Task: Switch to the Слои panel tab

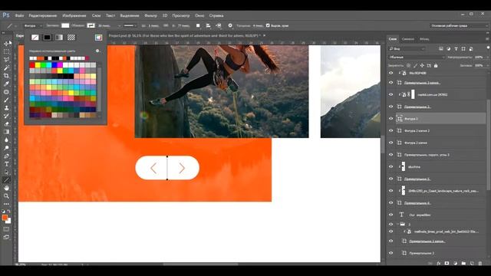Action: pos(393,39)
